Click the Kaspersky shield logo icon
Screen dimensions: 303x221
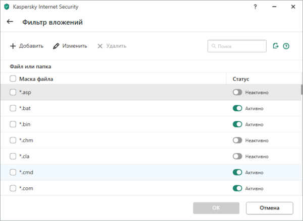7,7
